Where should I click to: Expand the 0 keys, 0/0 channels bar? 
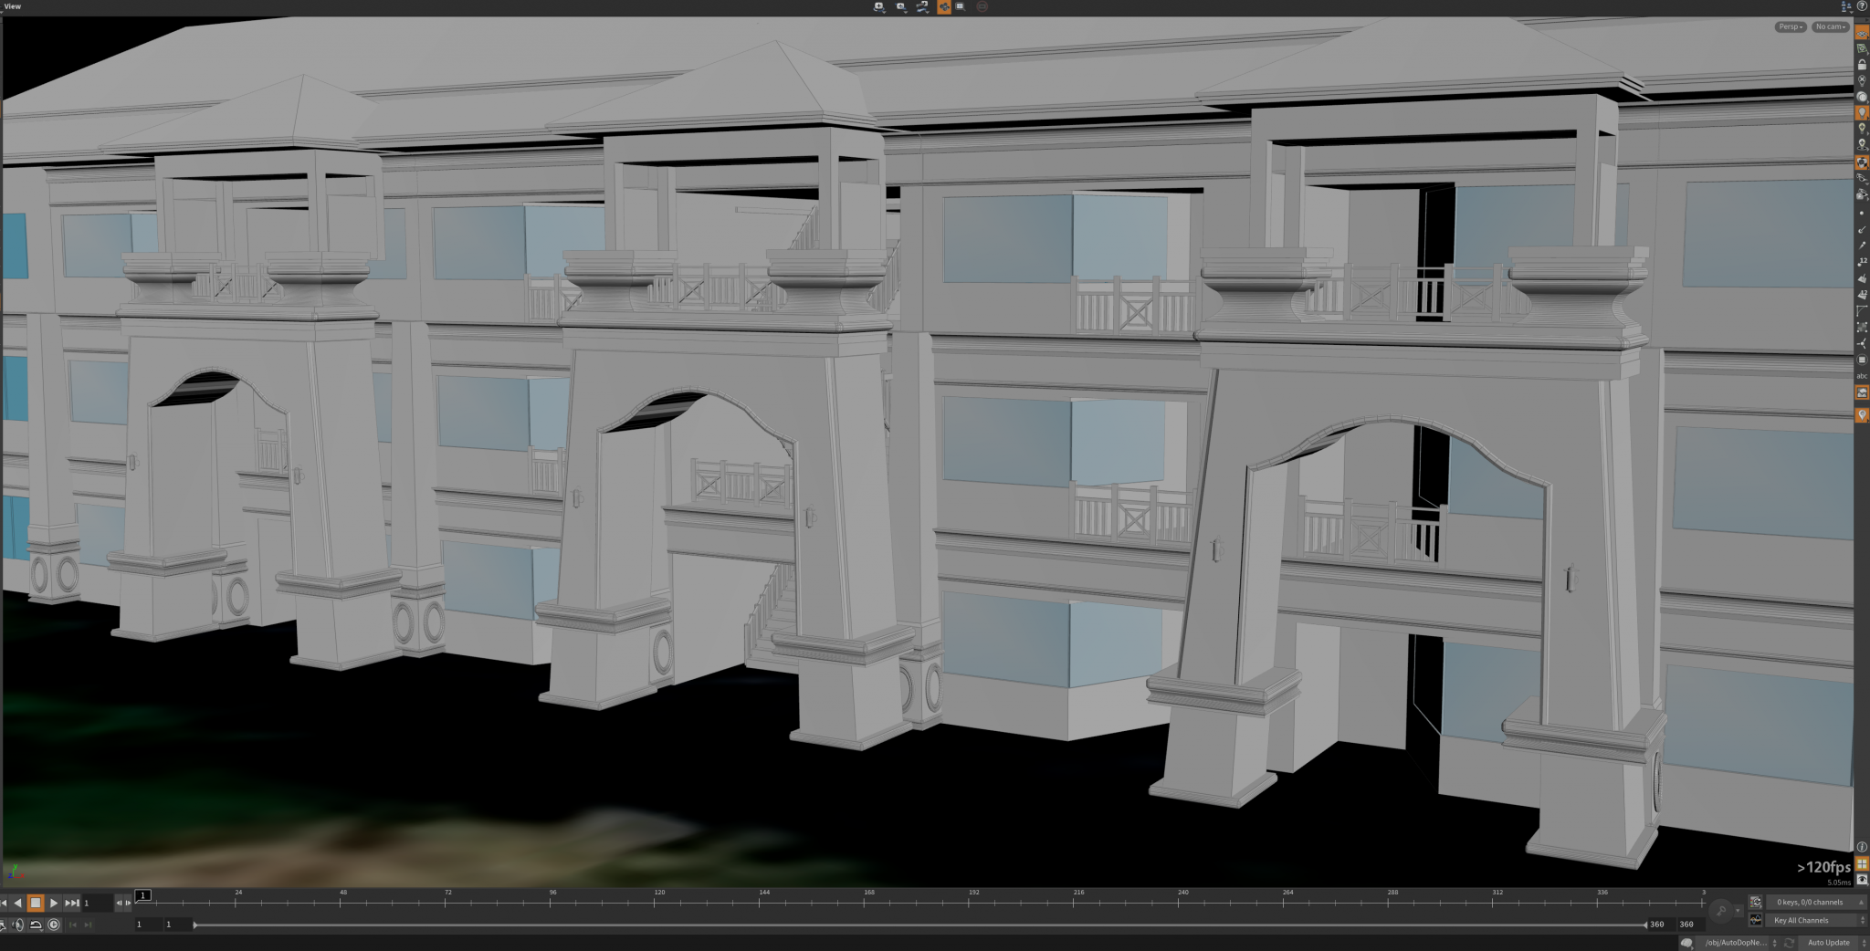(1815, 903)
